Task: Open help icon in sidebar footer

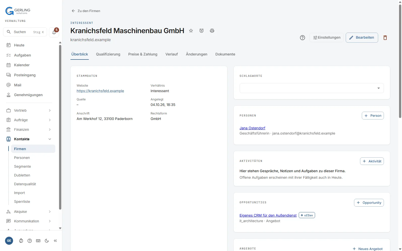Action: click(30, 241)
